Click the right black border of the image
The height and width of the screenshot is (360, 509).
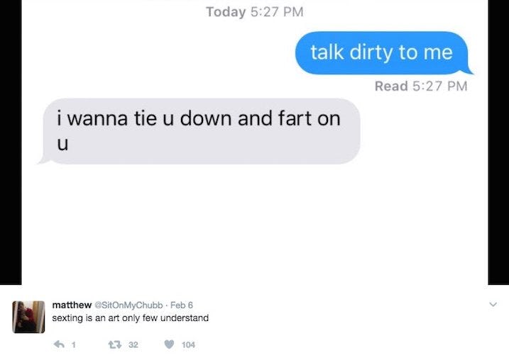[x=498, y=142]
